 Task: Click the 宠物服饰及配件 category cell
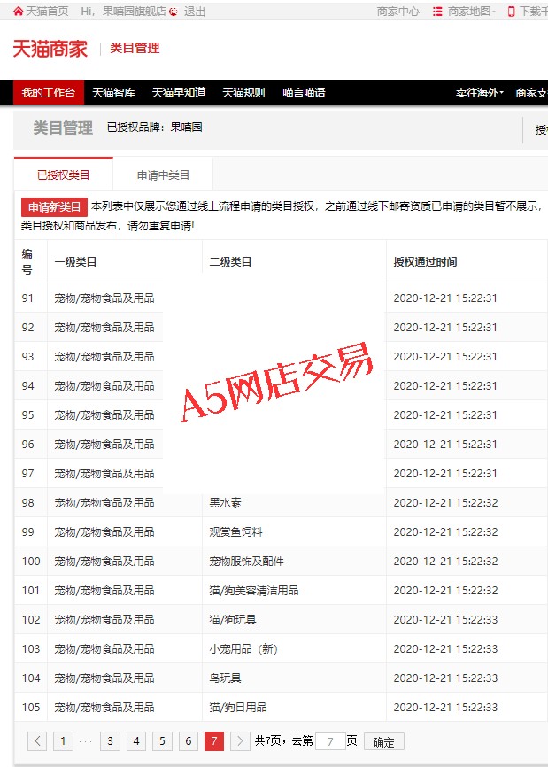click(x=246, y=561)
